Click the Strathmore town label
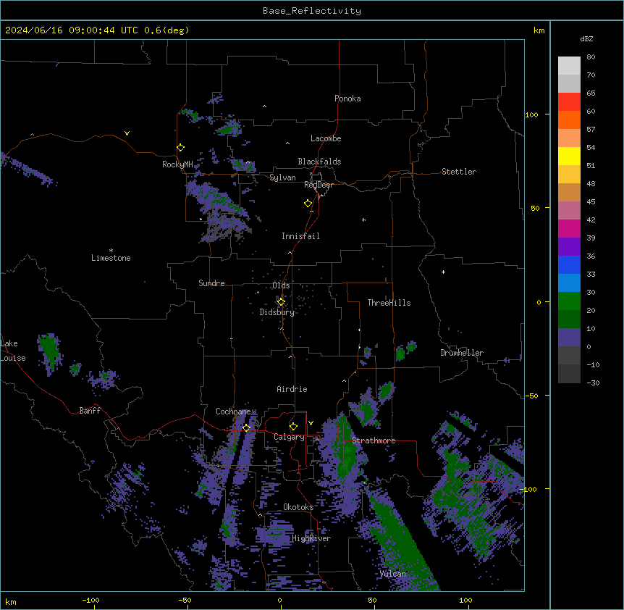The height and width of the screenshot is (610, 624). (x=374, y=440)
